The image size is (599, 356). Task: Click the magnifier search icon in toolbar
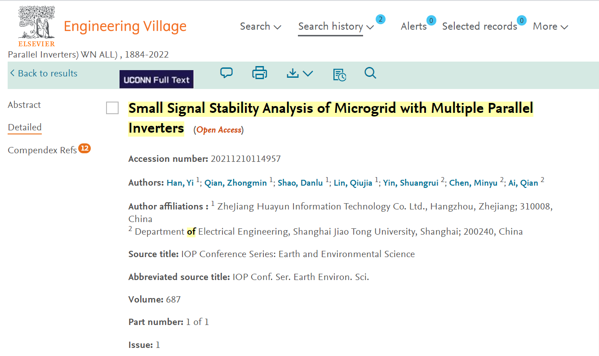pos(370,73)
